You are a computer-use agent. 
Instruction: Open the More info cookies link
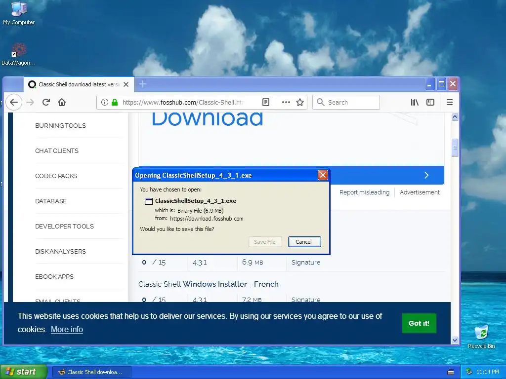[x=67, y=329]
